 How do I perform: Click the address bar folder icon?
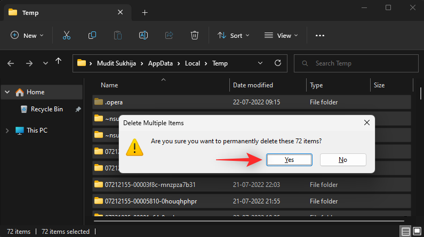tap(82, 63)
